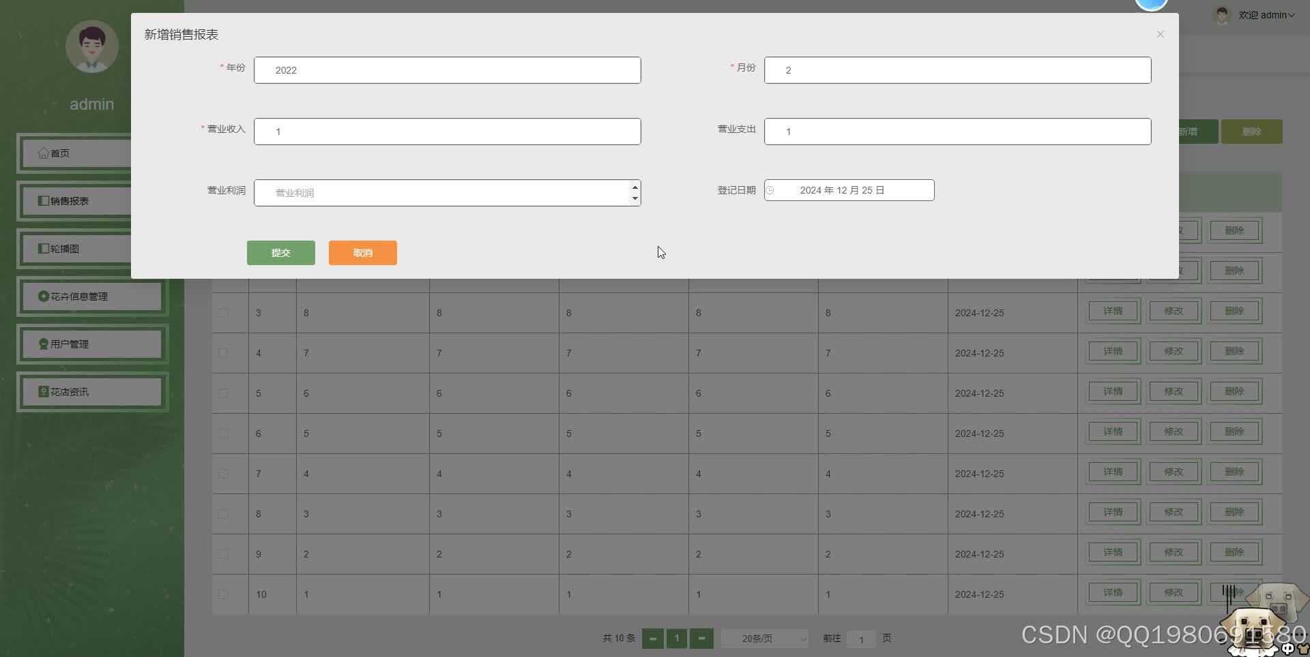This screenshot has height=657, width=1310.
Task: Open 花店资讯 in the sidebar menu
Action: tap(92, 392)
